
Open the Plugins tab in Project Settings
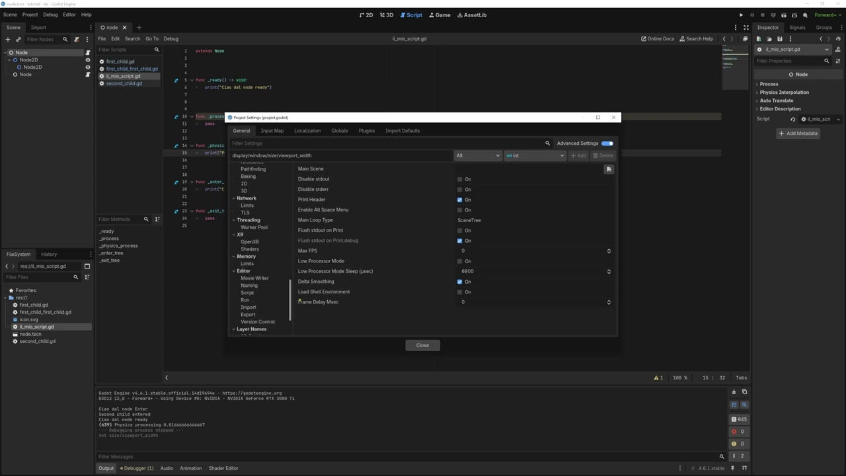[x=367, y=131]
